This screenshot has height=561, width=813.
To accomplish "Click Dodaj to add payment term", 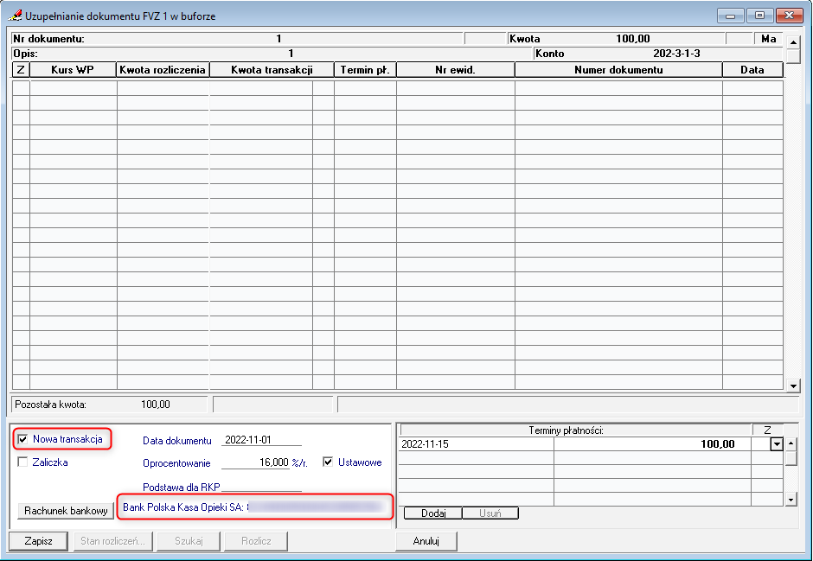I will [433, 513].
